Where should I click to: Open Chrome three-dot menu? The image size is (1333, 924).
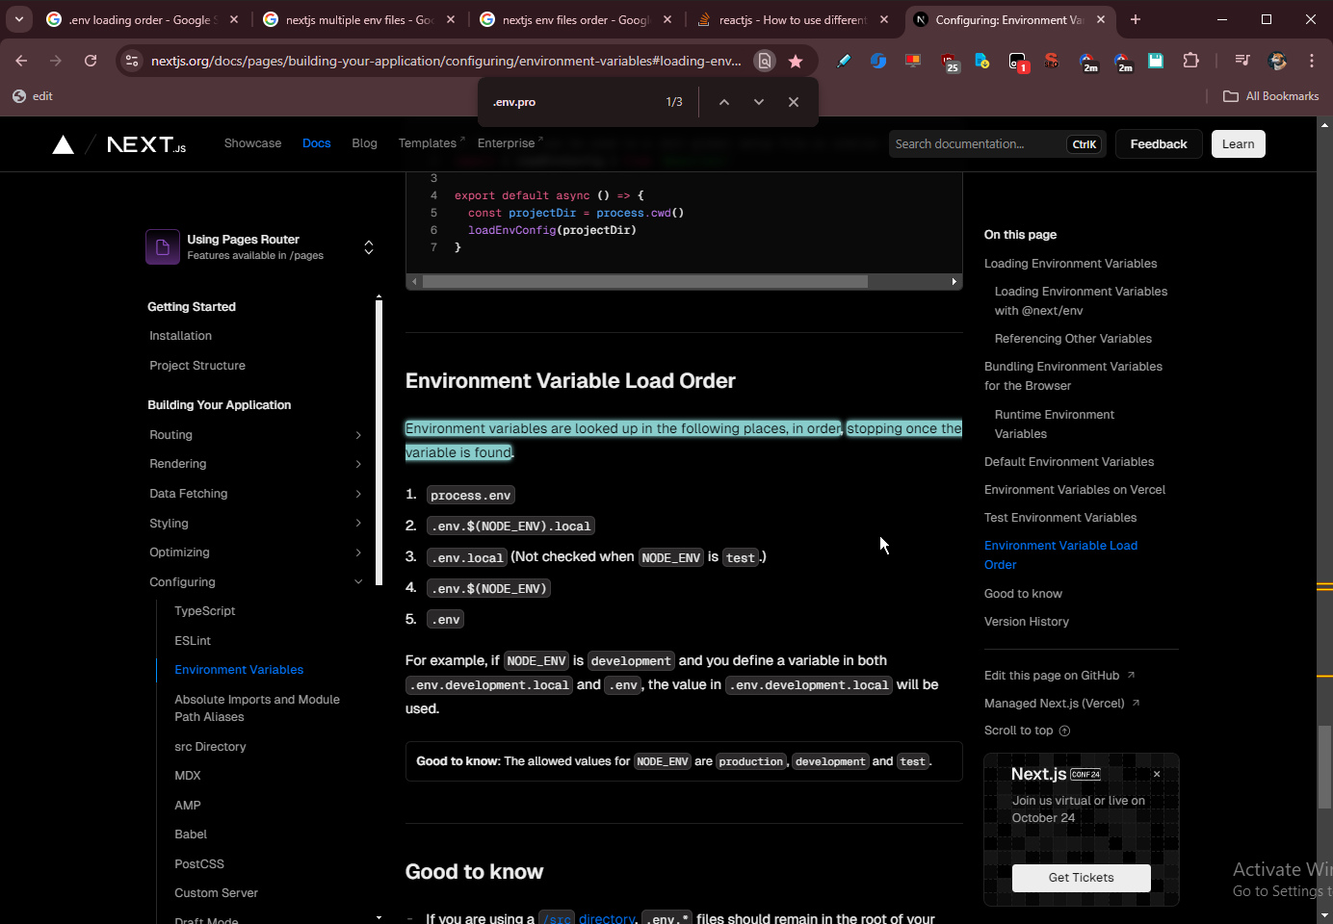1312,61
